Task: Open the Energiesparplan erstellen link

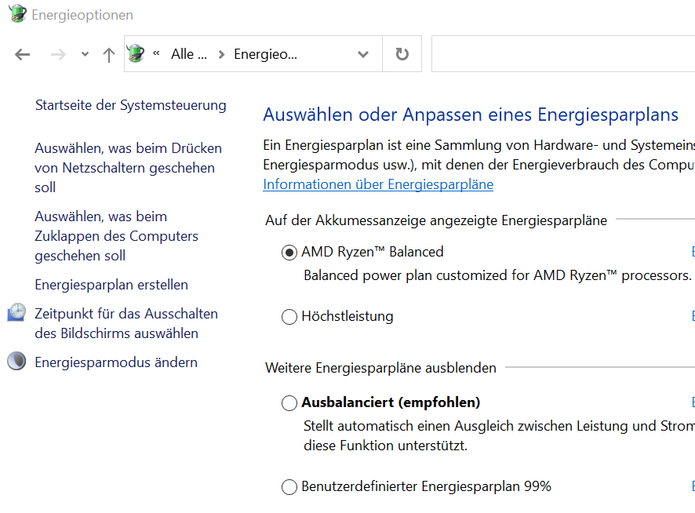Action: coord(111,285)
